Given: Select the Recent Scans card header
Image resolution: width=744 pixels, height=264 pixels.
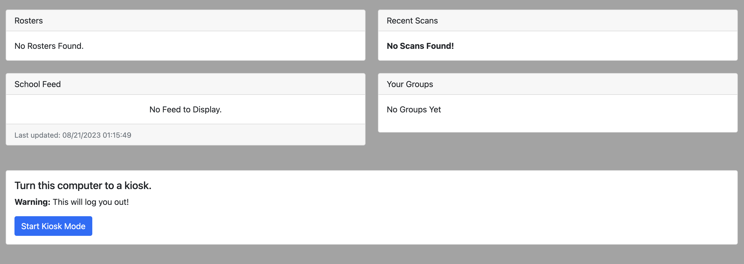Looking at the screenshot, I should point(558,20).
